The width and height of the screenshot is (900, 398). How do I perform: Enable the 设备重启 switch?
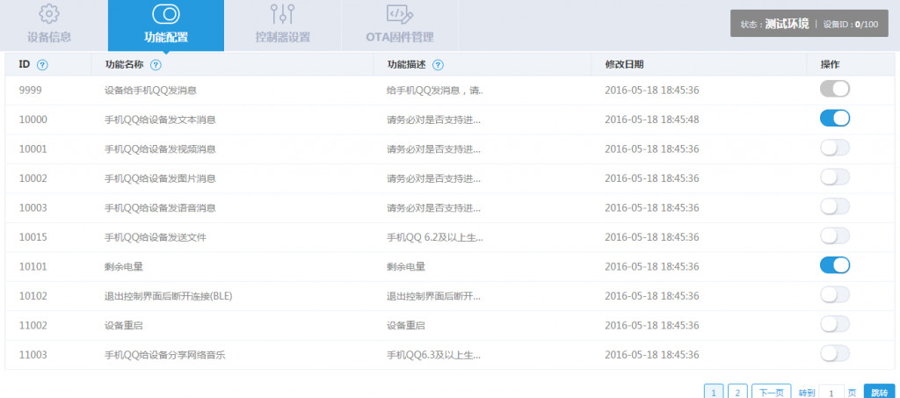[x=835, y=324]
